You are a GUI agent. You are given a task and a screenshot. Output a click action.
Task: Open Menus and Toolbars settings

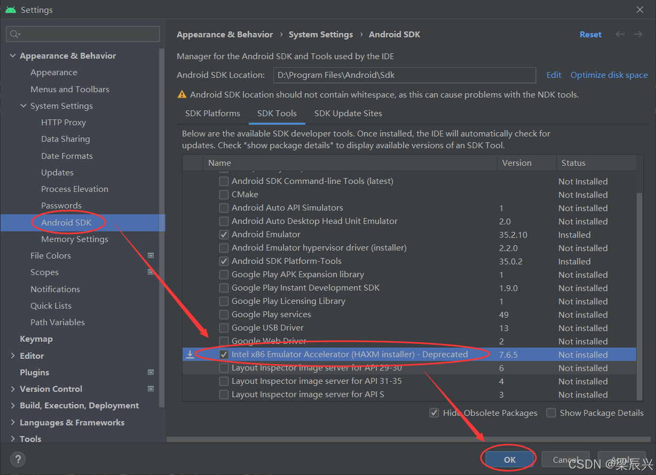[x=70, y=90]
